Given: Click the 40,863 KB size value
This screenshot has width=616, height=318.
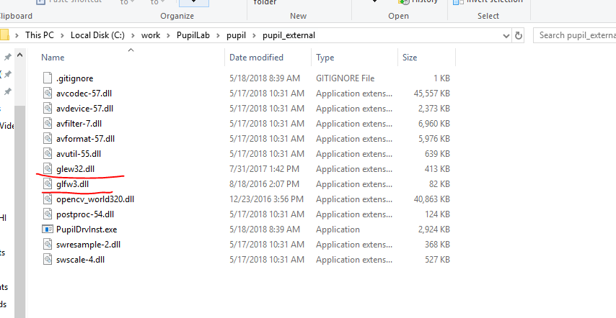Looking at the screenshot, I should 432,199.
